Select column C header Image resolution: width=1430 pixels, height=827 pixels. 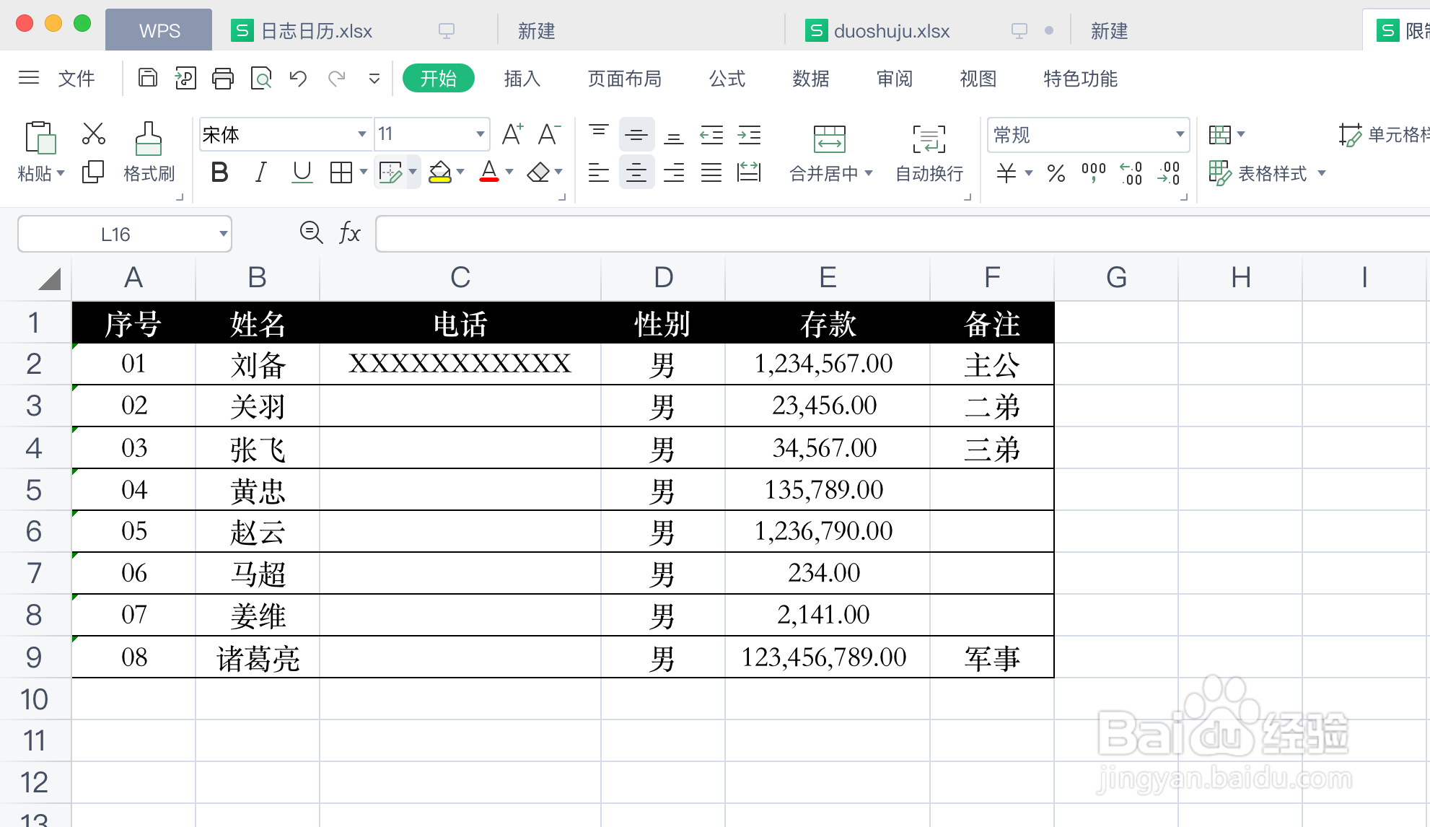460,278
